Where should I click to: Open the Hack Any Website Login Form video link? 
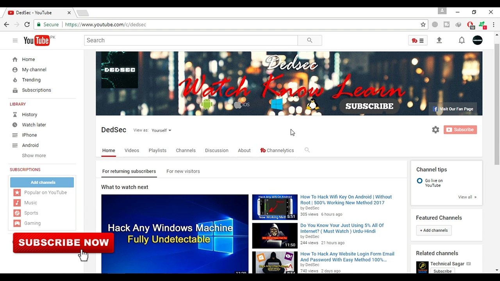(x=347, y=257)
